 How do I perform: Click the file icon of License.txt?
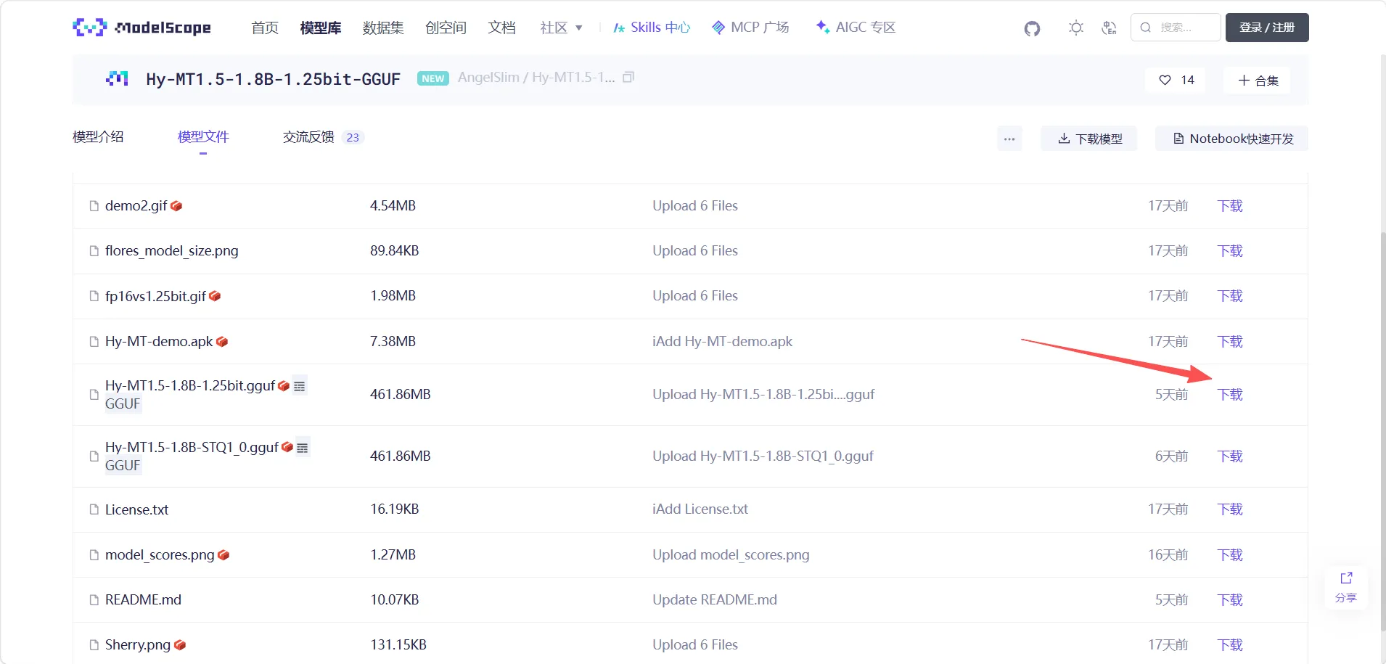(x=94, y=509)
